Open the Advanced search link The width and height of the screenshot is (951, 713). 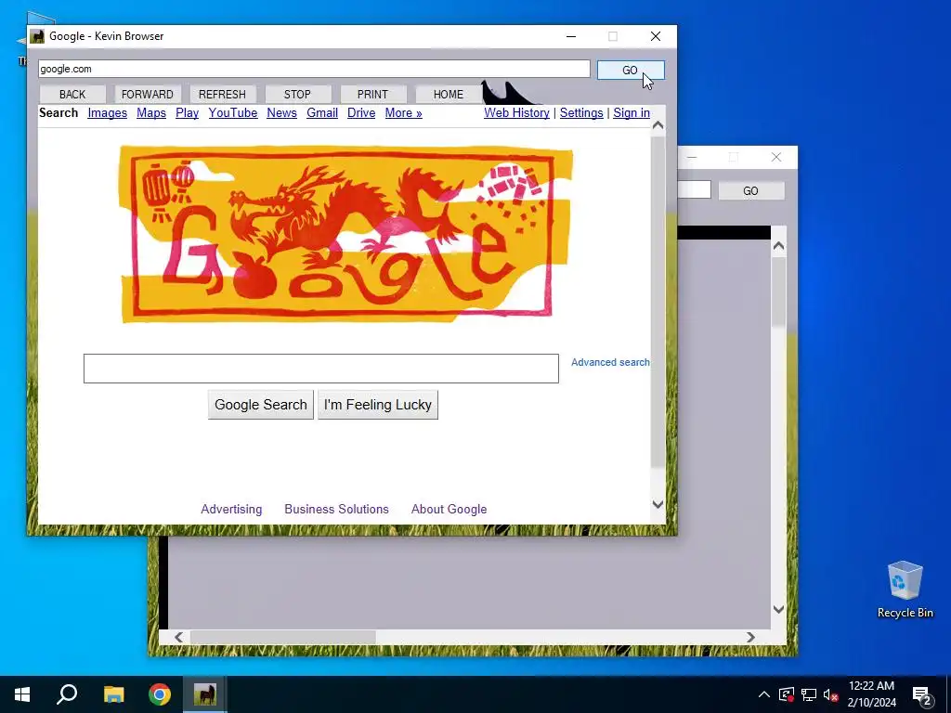tap(610, 362)
